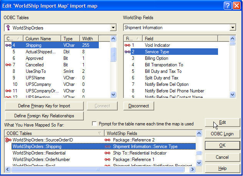The height and width of the screenshot is (176, 243).
Task: Sort ODBC columns by the Type header
Action: [70, 38]
